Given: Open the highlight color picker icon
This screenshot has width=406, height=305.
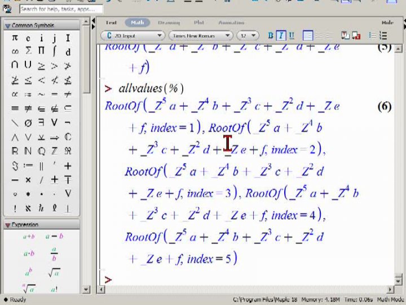Looking at the screenshot, I should click(356, 36).
